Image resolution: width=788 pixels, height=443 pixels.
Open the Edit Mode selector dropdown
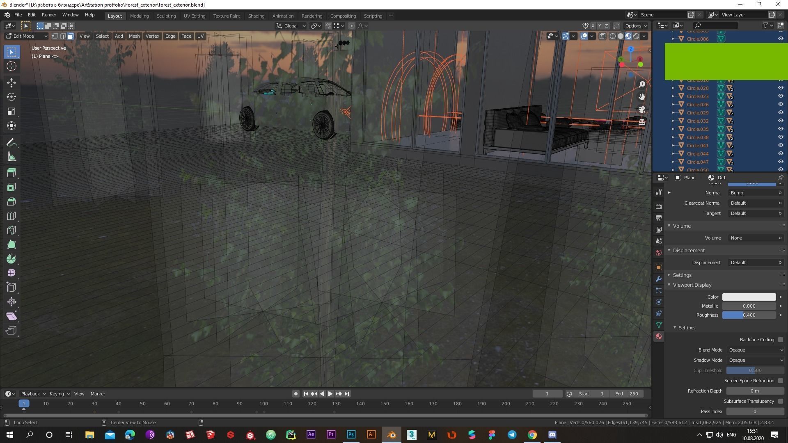point(26,36)
